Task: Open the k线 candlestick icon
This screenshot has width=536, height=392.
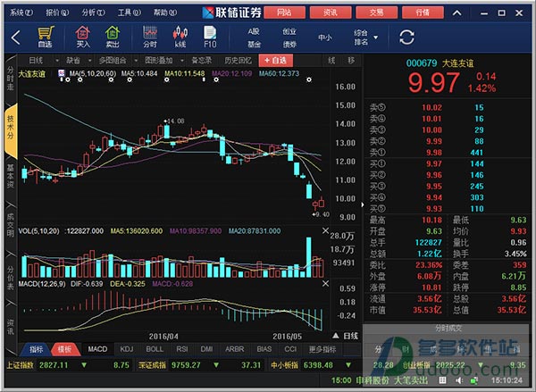Action: 180,37
